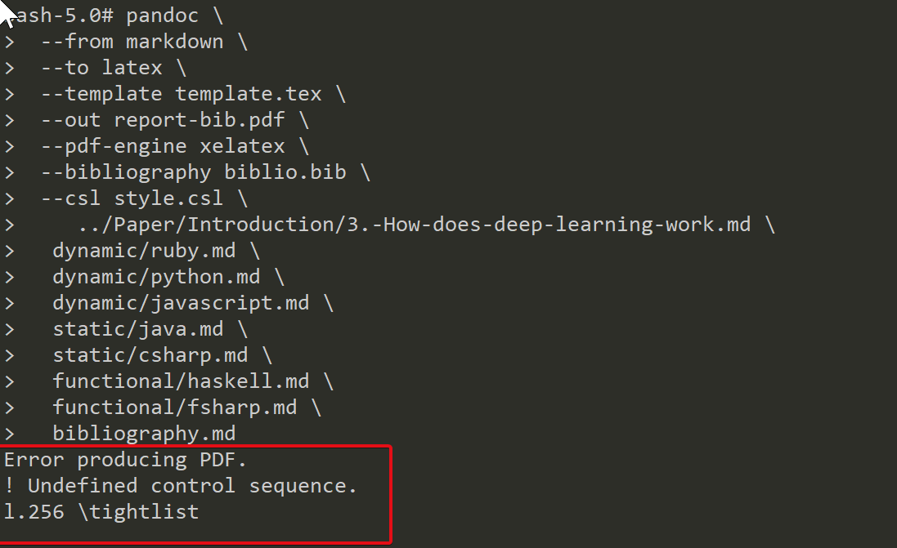The height and width of the screenshot is (548, 897).
Task: Click the Error producing PDF message
Action: click(x=125, y=460)
